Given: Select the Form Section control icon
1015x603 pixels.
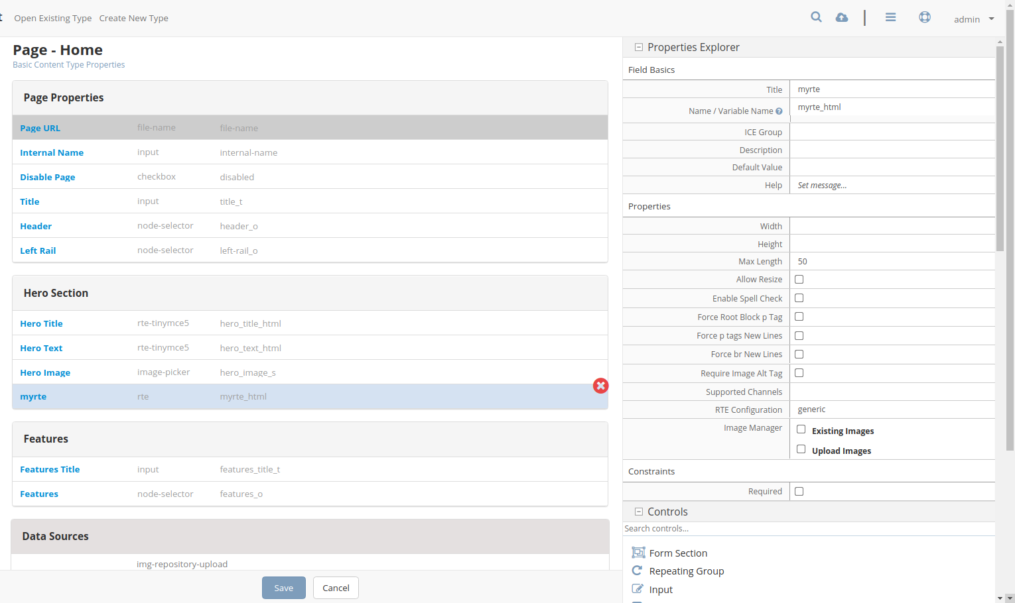Looking at the screenshot, I should click(638, 552).
